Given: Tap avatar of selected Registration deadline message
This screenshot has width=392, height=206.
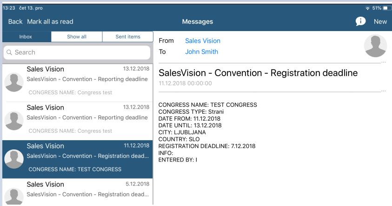Looking at the screenshot, I should 14,159.
